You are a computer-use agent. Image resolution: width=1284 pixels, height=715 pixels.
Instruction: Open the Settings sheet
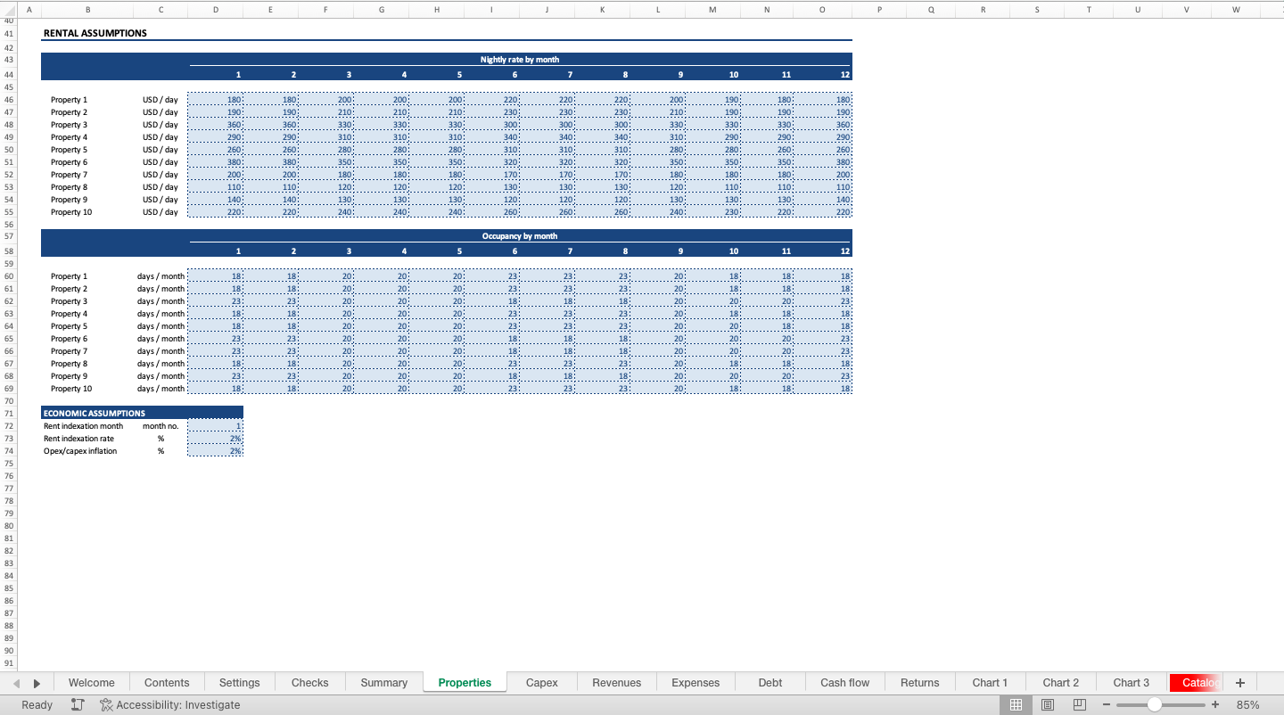pyautogui.click(x=239, y=682)
